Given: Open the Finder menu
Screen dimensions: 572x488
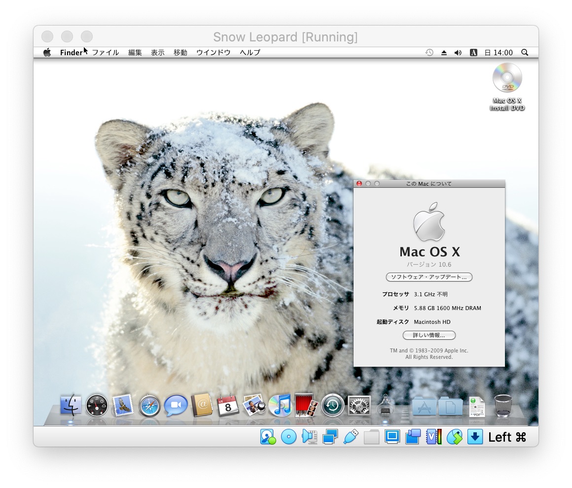Looking at the screenshot, I should (x=71, y=53).
